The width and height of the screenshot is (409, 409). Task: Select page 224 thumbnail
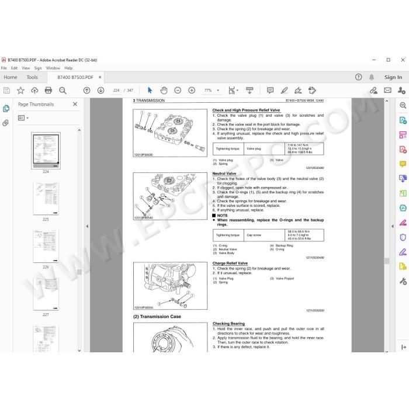click(x=46, y=151)
